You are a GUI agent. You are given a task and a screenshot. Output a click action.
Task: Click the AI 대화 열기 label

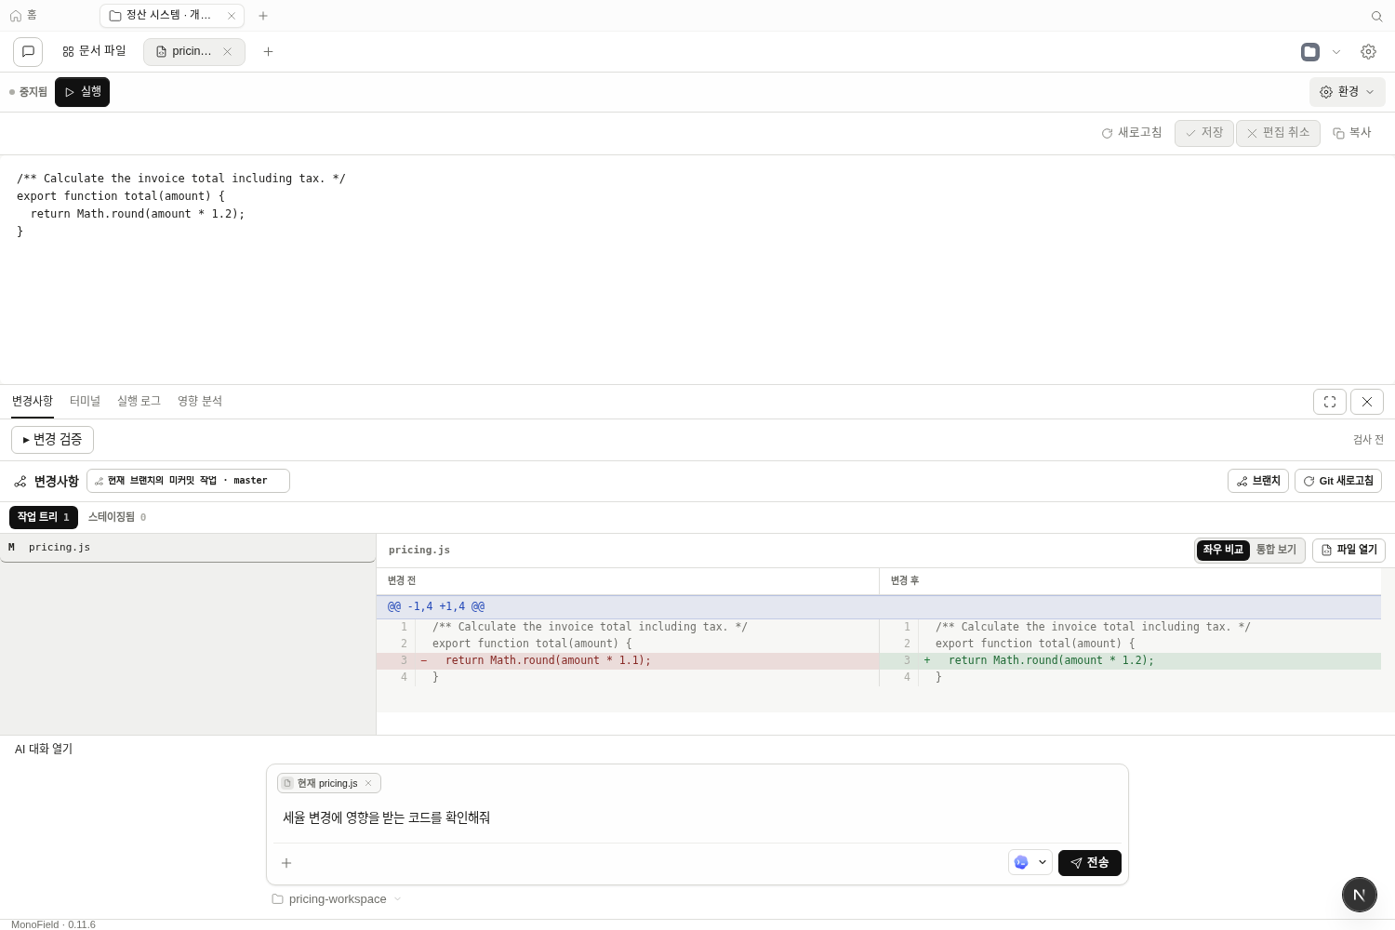pyautogui.click(x=44, y=750)
